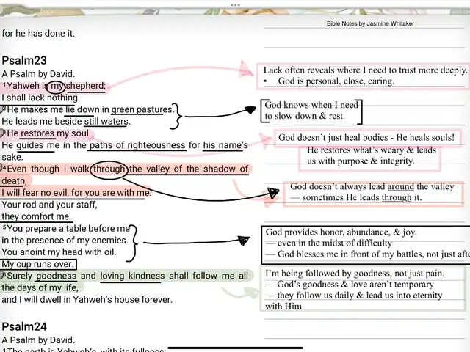Viewport: 470px width, 352px height.
Task: Select the "Lack often reveals" note box
Action: click(365, 76)
